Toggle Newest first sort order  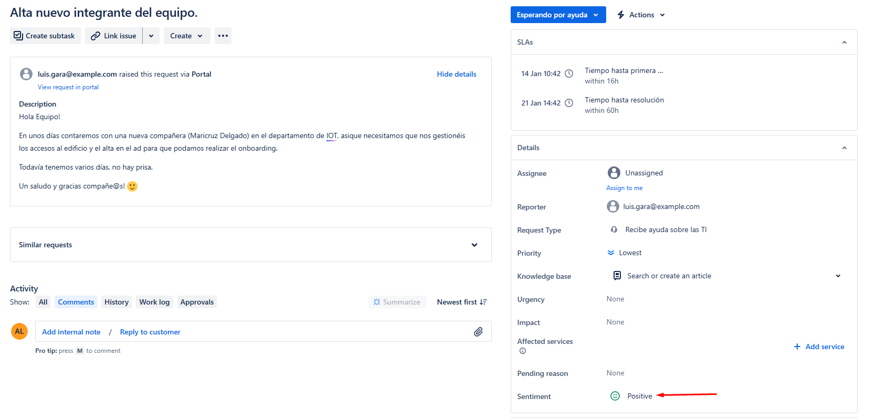(x=461, y=302)
